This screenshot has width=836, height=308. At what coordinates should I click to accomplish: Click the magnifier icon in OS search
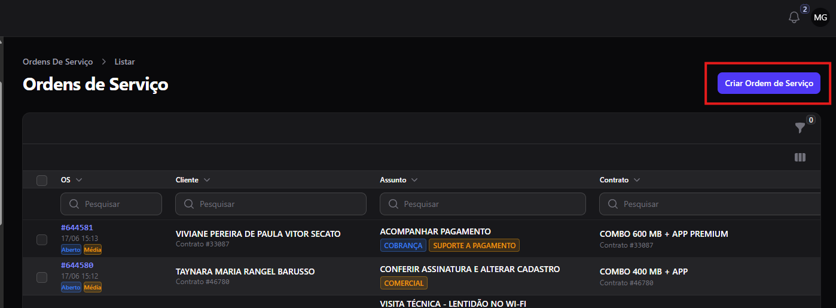[75, 204]
